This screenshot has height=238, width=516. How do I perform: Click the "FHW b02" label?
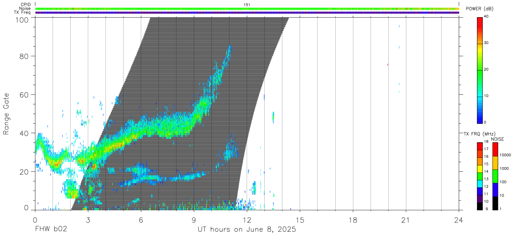(51, 230)
